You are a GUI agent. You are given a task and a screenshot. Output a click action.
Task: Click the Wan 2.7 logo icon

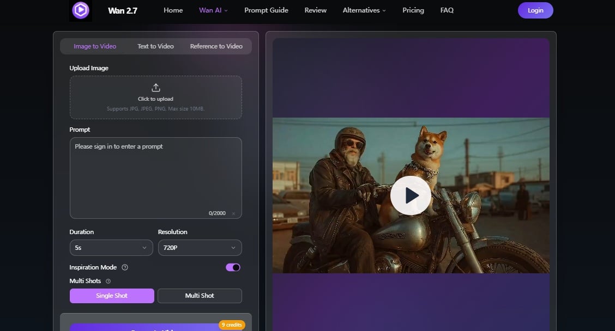click(81, 10)
